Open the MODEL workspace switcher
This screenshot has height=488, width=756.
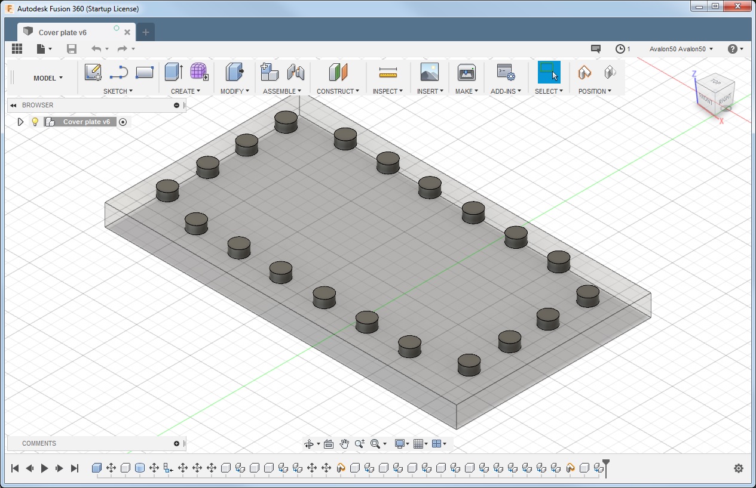[x=48, y=78]
